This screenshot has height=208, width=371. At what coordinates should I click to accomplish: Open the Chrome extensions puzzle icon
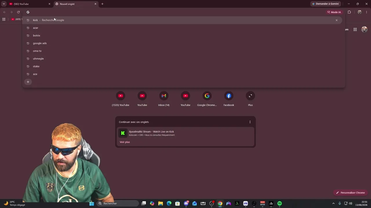(349, 12)
